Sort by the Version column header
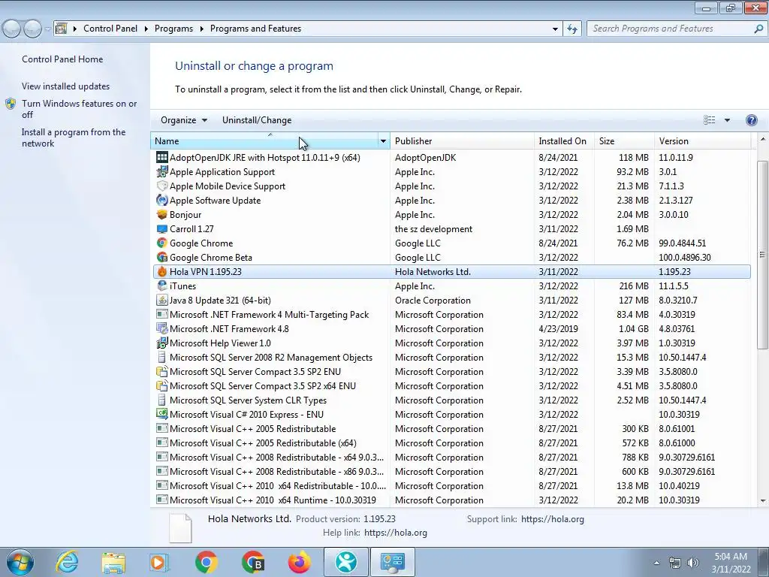769x577 pixels. coord(702,141)
